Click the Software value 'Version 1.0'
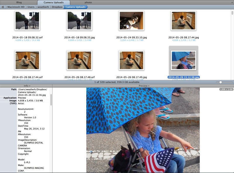234x173 pixels. [30, 117]
